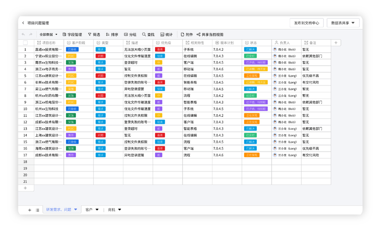
Task: Click the 有交付风险 remark in row 6
Action: (x=310, y=82)
